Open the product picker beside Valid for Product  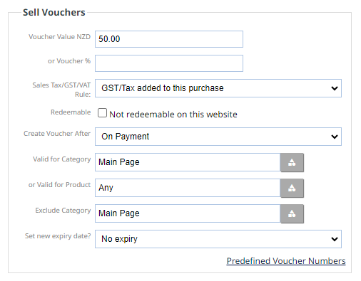[292, 188]
